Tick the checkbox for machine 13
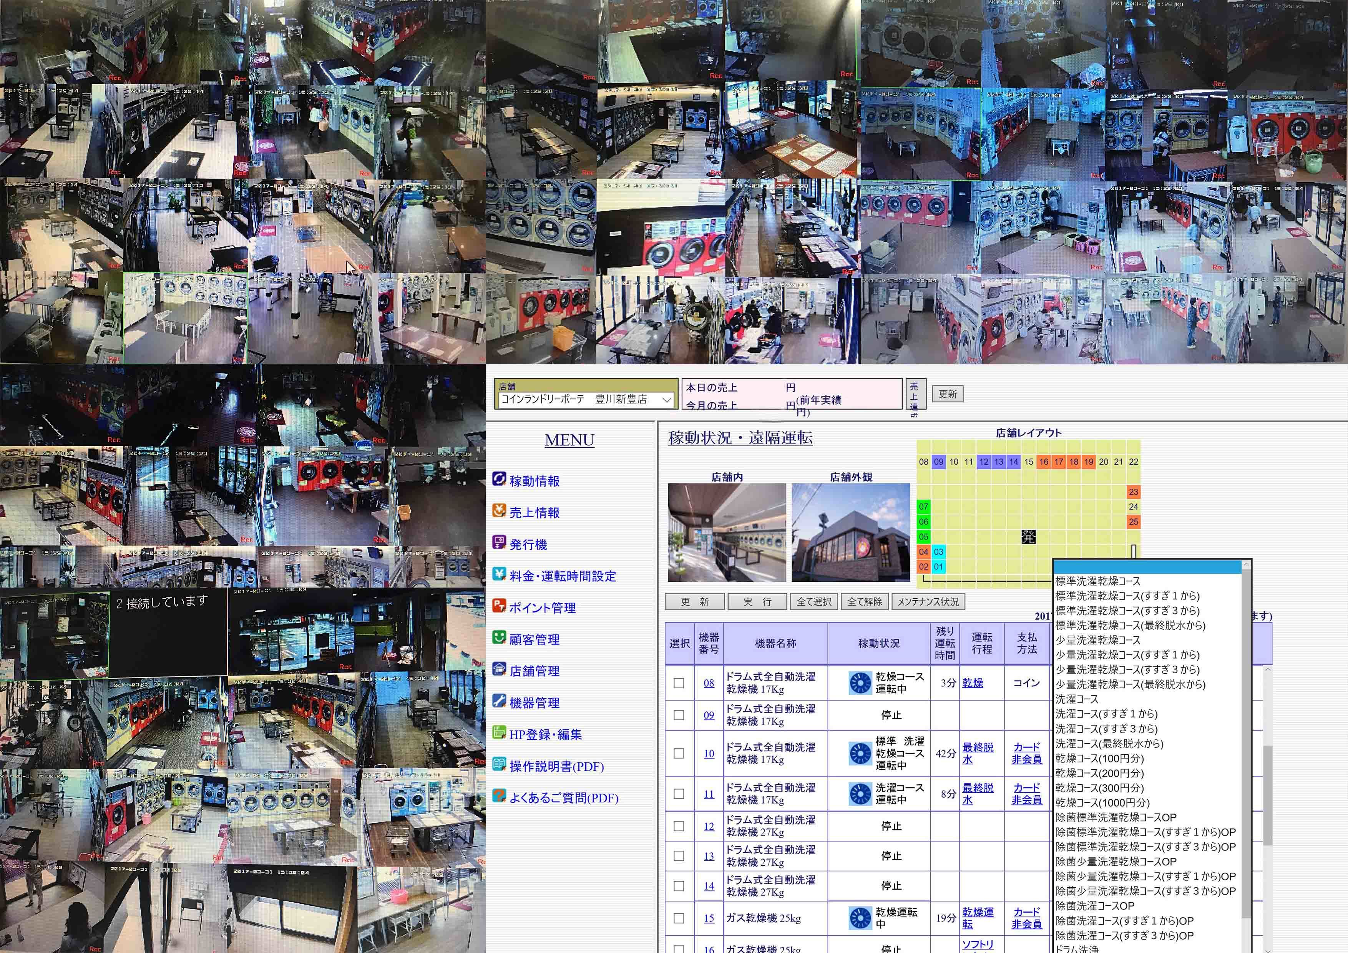Screen dimensions: 1348x953 pos(679,855)
